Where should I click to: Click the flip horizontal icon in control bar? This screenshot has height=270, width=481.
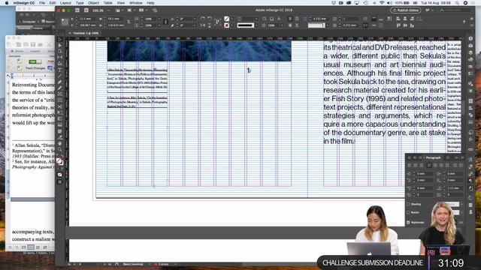click(x=203, y=25)
